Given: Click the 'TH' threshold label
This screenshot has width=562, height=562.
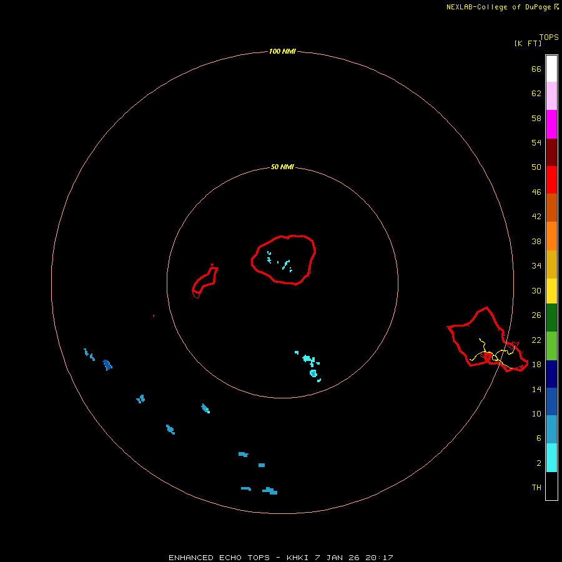Looking at the screenshot, I should pyautogui.click(x=536, y=488).
